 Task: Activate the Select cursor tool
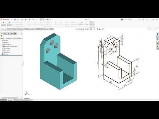(x=41, y=20)
